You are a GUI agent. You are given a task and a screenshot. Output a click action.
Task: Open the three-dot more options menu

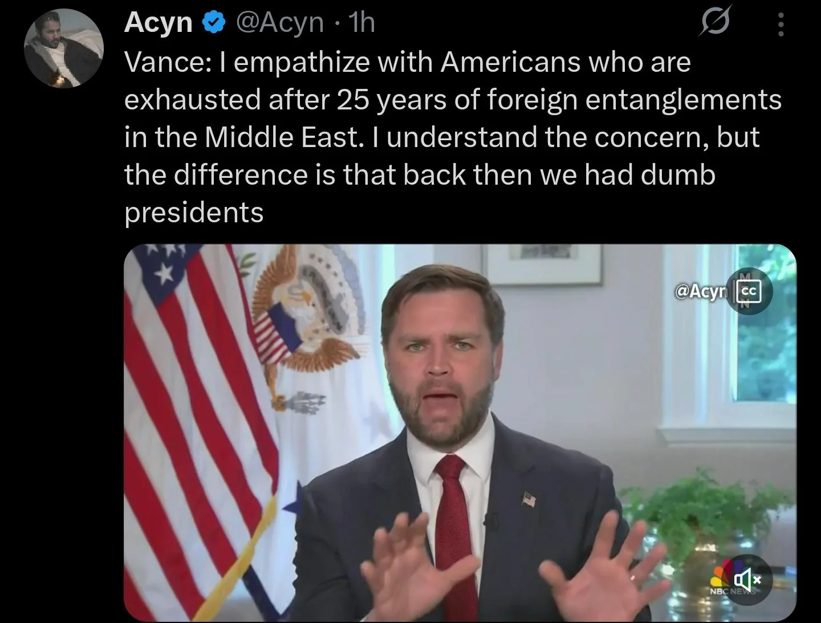pos(781,25)
